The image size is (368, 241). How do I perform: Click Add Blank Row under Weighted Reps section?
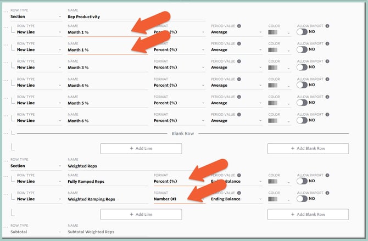[308, 214]
